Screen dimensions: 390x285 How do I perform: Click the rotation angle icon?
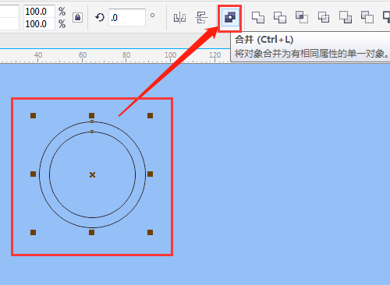click(100, 17)
